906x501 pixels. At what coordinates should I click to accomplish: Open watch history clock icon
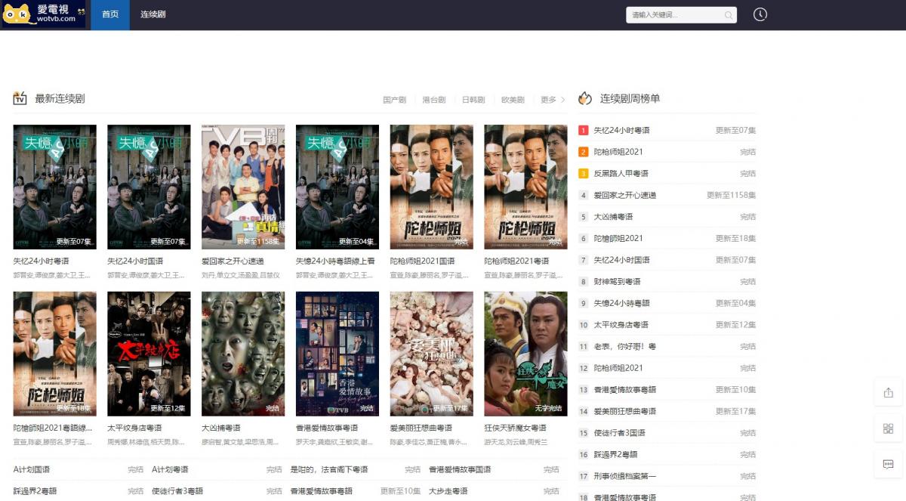(760, 15)
